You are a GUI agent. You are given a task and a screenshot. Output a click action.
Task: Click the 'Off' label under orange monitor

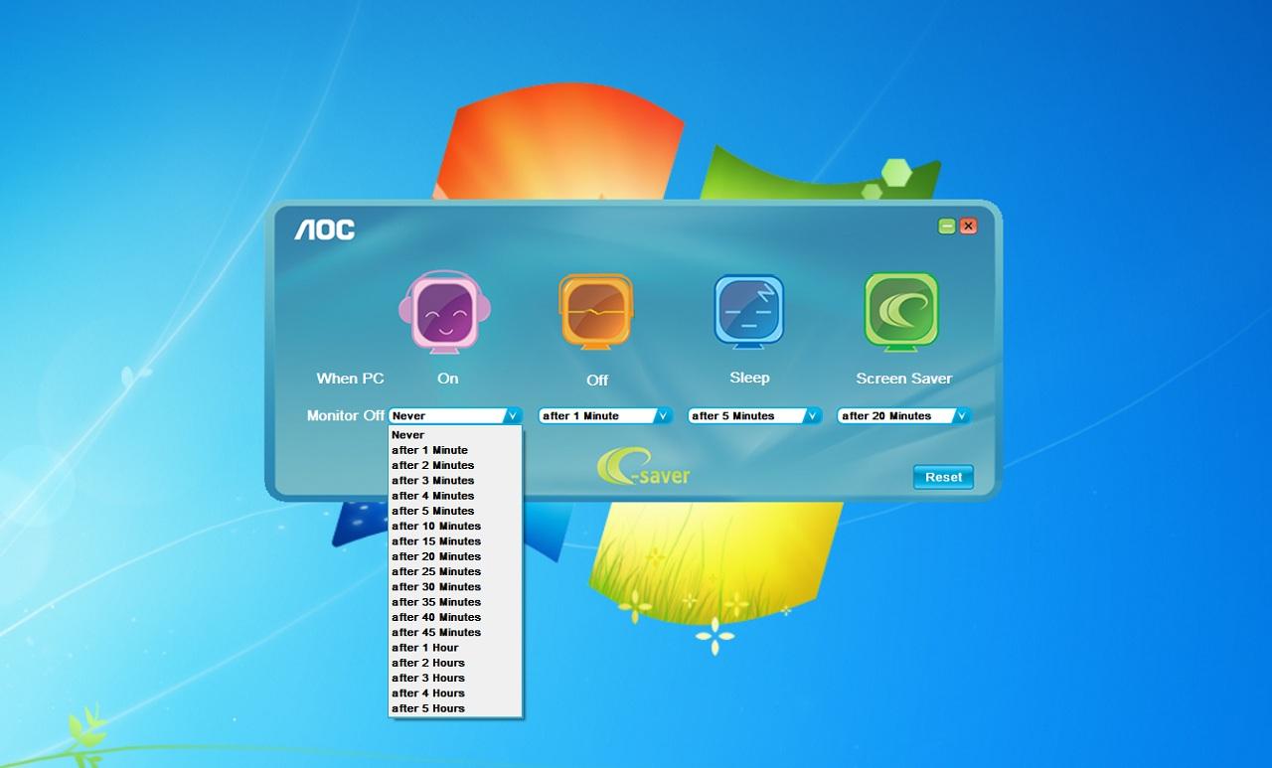597,381
